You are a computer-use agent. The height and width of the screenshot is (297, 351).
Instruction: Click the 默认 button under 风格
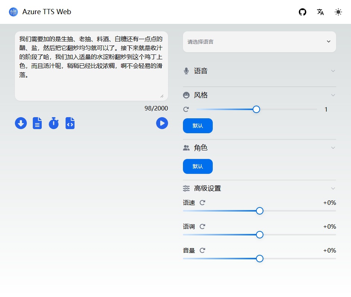pos(197,126)
